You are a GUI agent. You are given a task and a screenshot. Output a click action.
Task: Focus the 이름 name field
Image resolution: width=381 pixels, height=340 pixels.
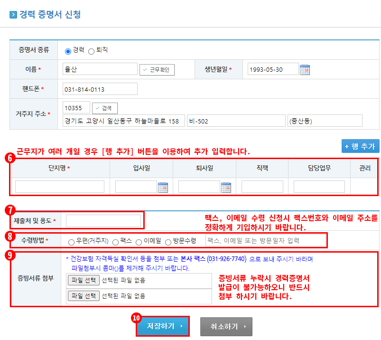coord(100,69)
